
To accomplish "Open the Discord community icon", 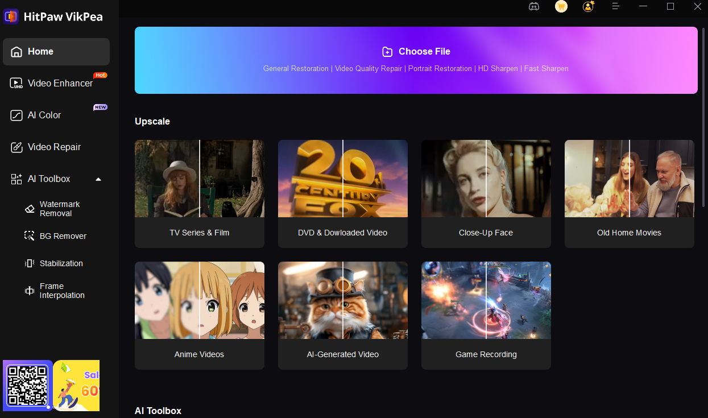I will click(x=533, y=6).
